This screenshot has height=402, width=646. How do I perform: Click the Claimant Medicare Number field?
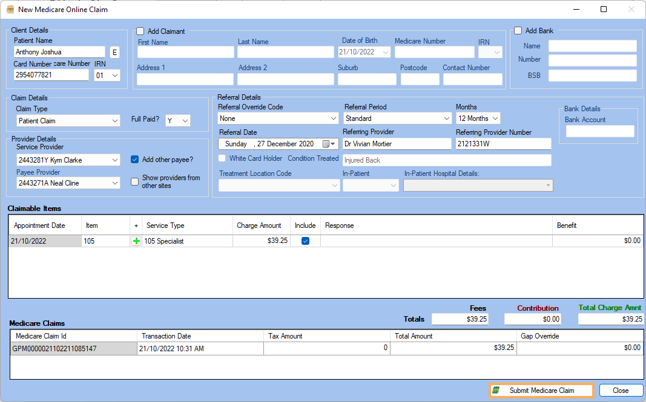pos(435,52)
